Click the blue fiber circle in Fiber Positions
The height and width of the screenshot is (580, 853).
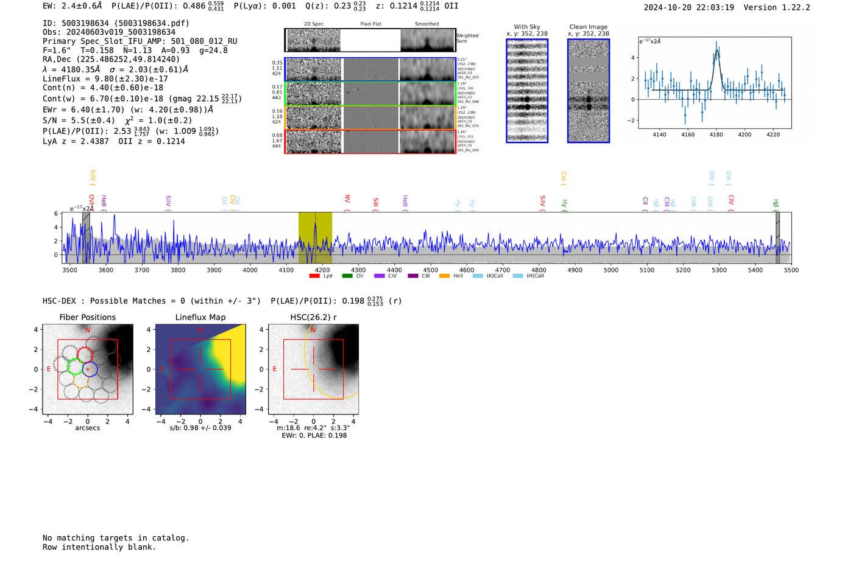[90, 369]
